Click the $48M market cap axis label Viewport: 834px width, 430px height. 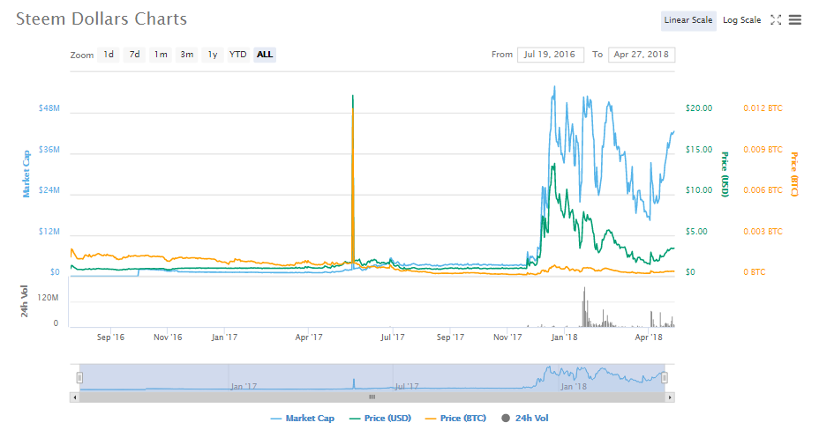tap(49, 108)
